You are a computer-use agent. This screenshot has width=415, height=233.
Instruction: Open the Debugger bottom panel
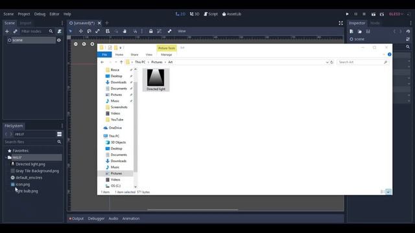coord(96,219)
